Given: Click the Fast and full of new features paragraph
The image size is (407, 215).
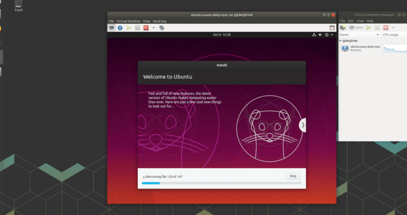Looking at the screenshot, I should [184, 100].
